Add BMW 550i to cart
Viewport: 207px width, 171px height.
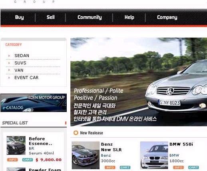(193, 167)
